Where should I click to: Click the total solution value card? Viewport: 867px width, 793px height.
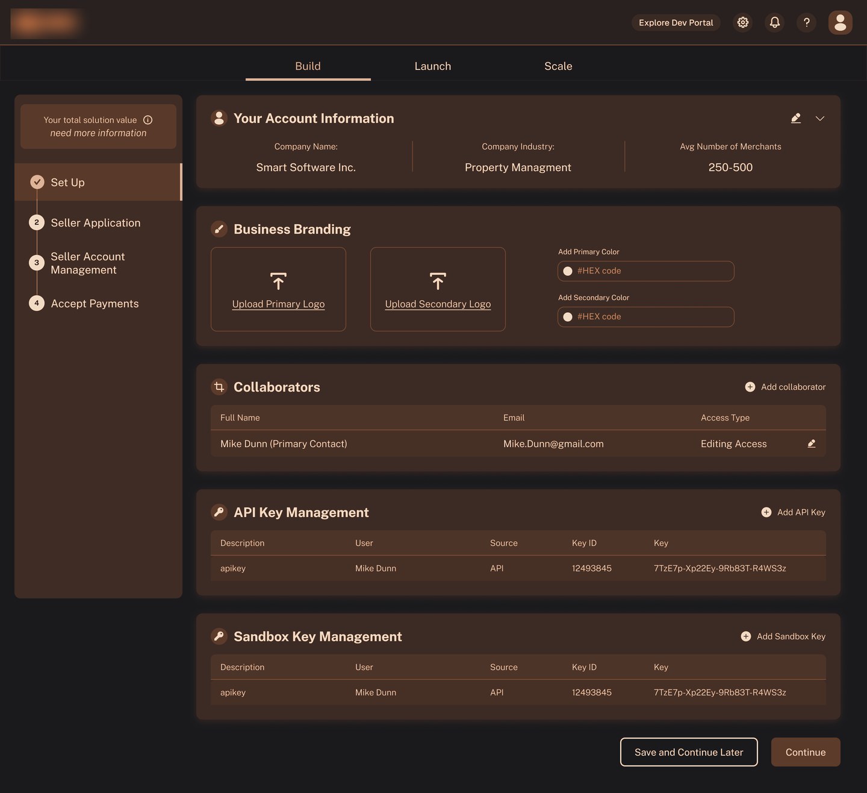tap(98, 127)
